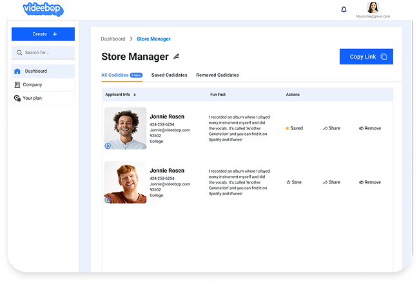Image resolution: width=419 pixels, height=284 pixels.
Task: Share the first candidate
Action: (x=331, y=128)
